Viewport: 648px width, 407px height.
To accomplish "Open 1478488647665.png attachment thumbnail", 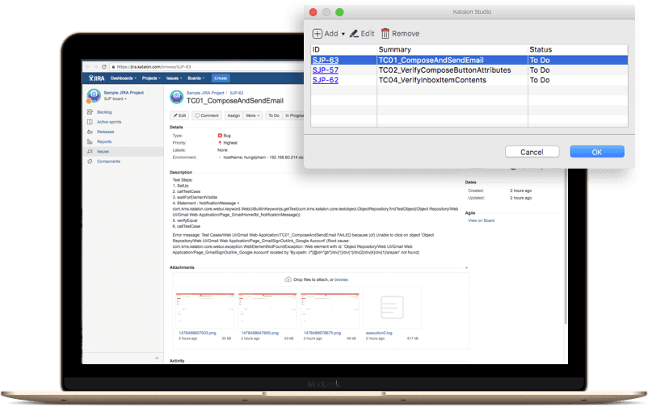I will [267, 308].
